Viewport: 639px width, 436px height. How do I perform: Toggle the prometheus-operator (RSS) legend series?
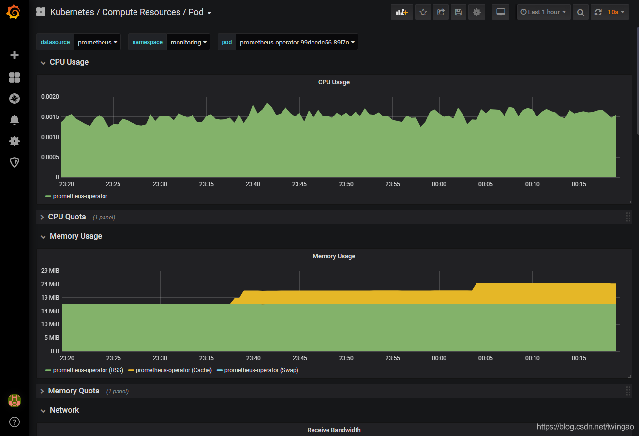(88, 370)
